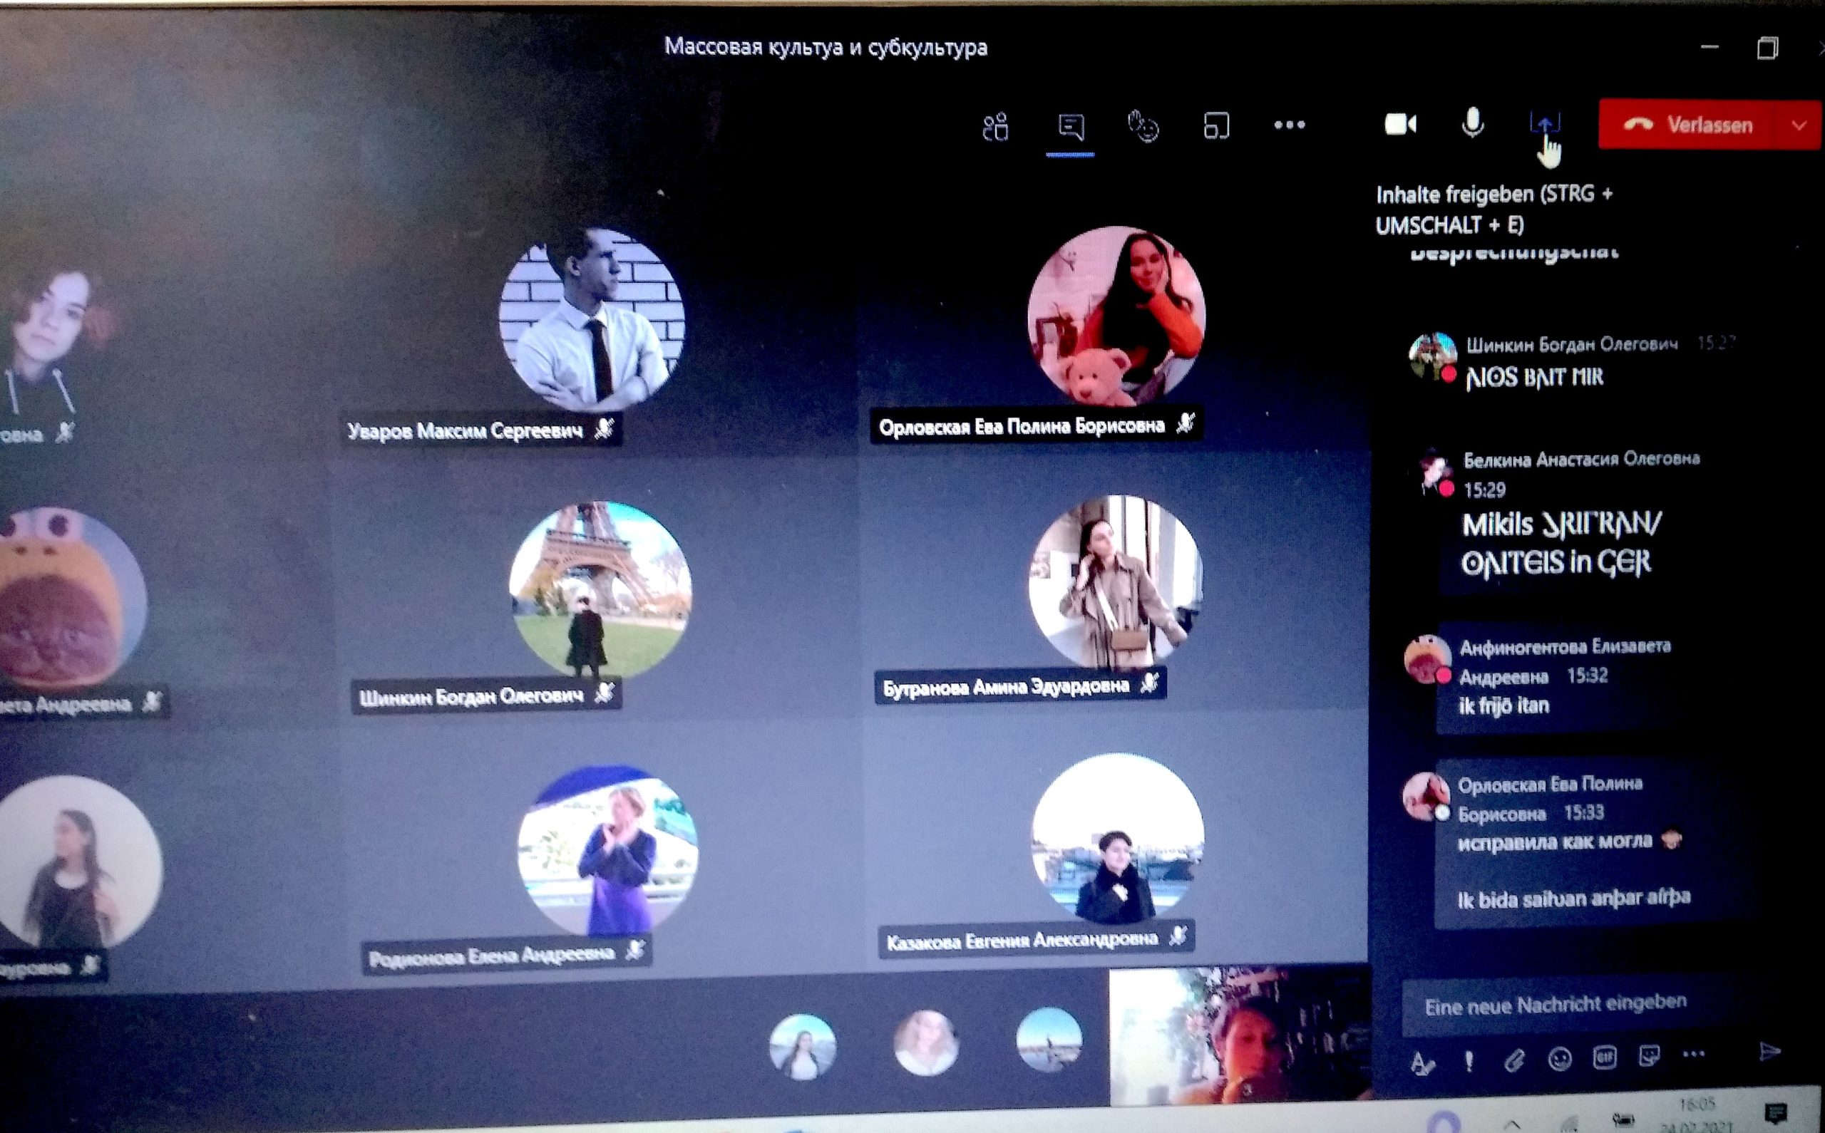Viewport: 1825px width, 1133px height.
Task: Toggle the camera on or off
Action: [1399, 124]
